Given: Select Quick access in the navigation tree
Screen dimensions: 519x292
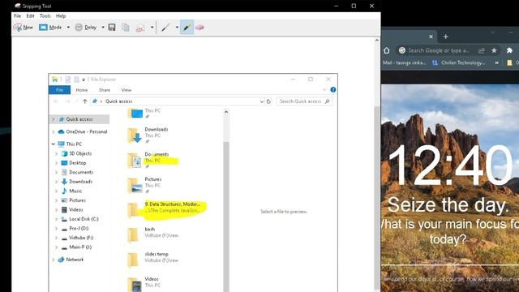Looking at the screenshot, I should (79, 119).
